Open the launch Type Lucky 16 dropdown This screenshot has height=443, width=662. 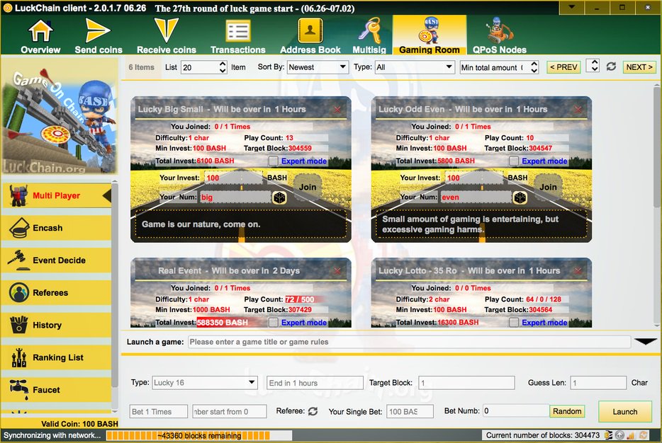pyautogui.click(x=204, y=383)
